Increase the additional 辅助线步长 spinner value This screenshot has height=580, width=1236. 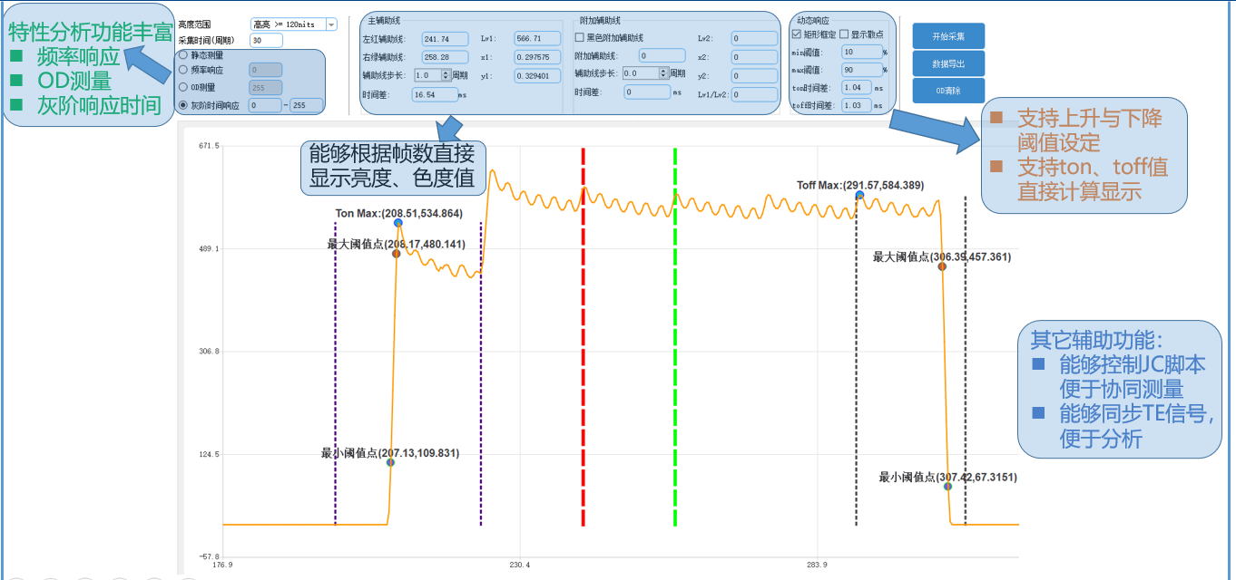662,71
